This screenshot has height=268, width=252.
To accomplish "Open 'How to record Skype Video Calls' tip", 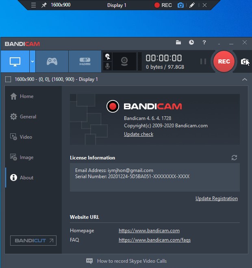I will point(132,261).
